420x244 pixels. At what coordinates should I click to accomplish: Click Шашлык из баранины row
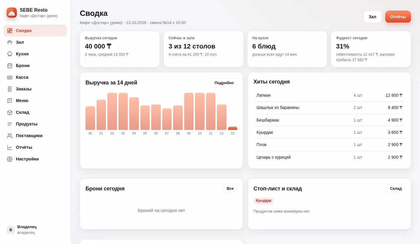click(329, 108)
